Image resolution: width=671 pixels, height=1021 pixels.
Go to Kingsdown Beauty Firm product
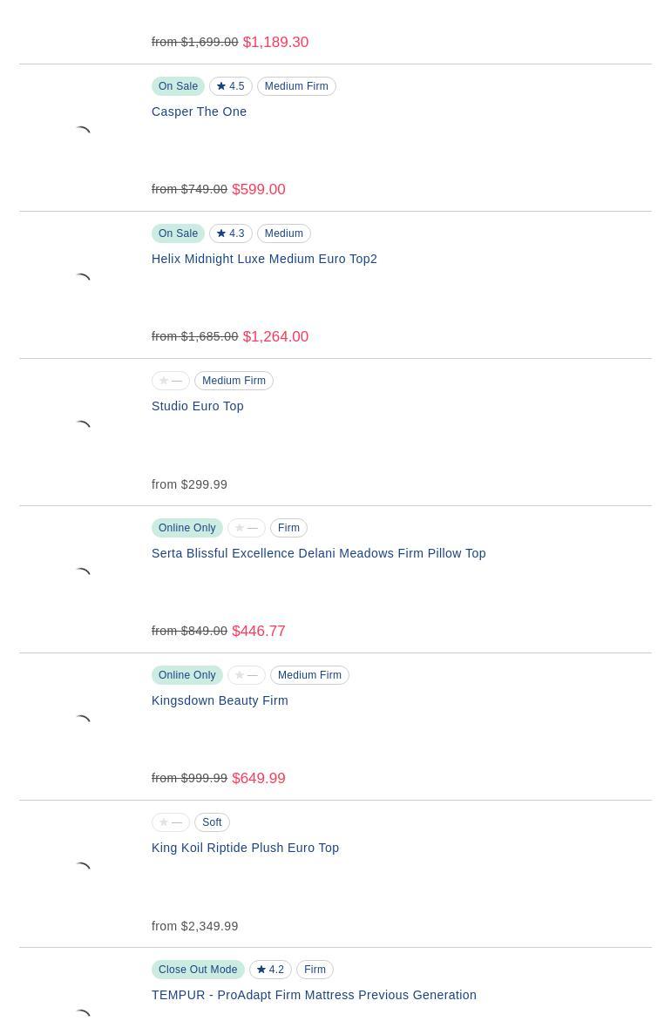point(220,700)
